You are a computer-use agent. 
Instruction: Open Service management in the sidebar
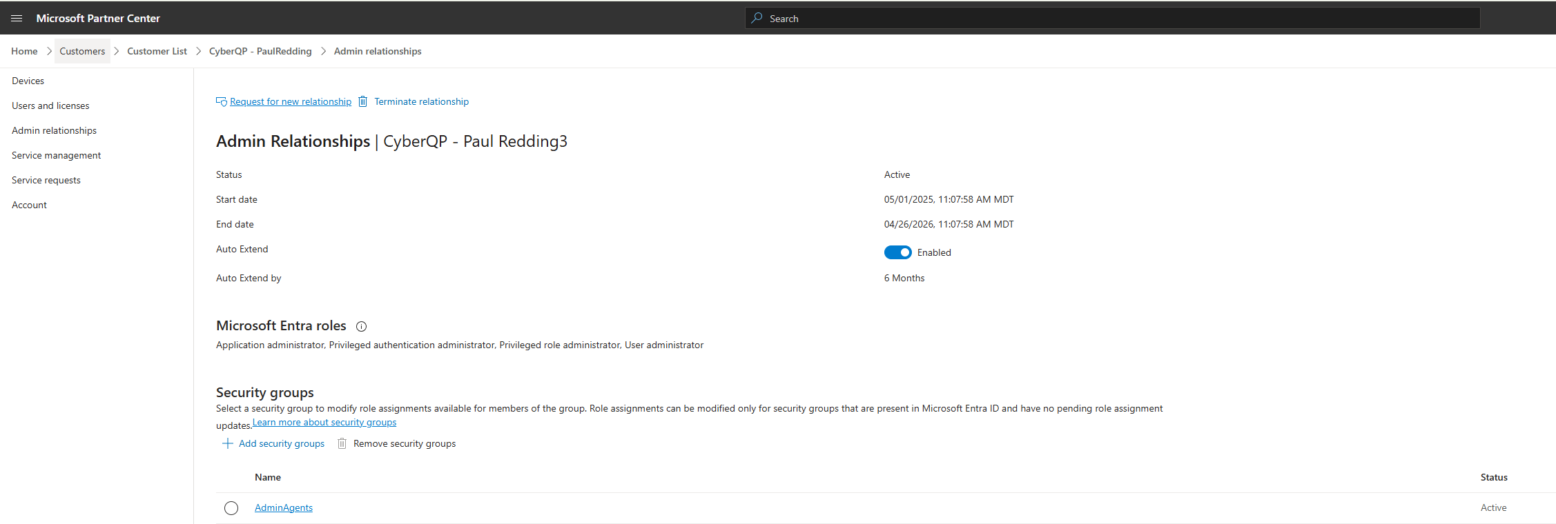pos(56,155)
